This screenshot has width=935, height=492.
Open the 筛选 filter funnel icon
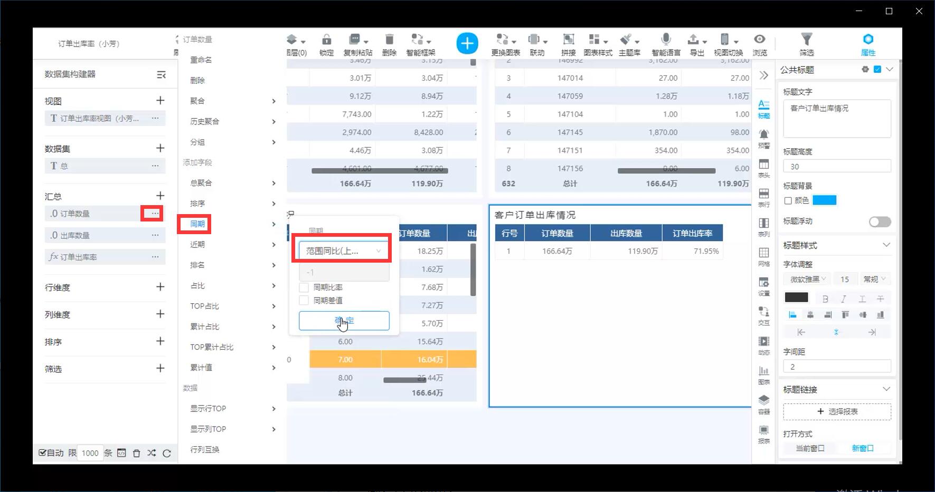pyautogui.click(x=807, y=39)
